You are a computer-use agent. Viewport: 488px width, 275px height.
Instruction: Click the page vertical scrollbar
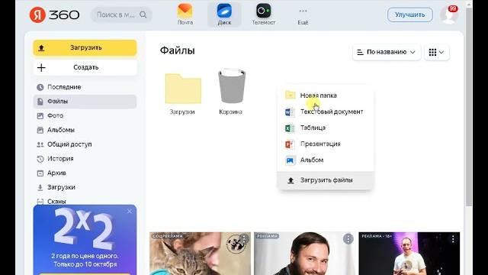point(469,106)
